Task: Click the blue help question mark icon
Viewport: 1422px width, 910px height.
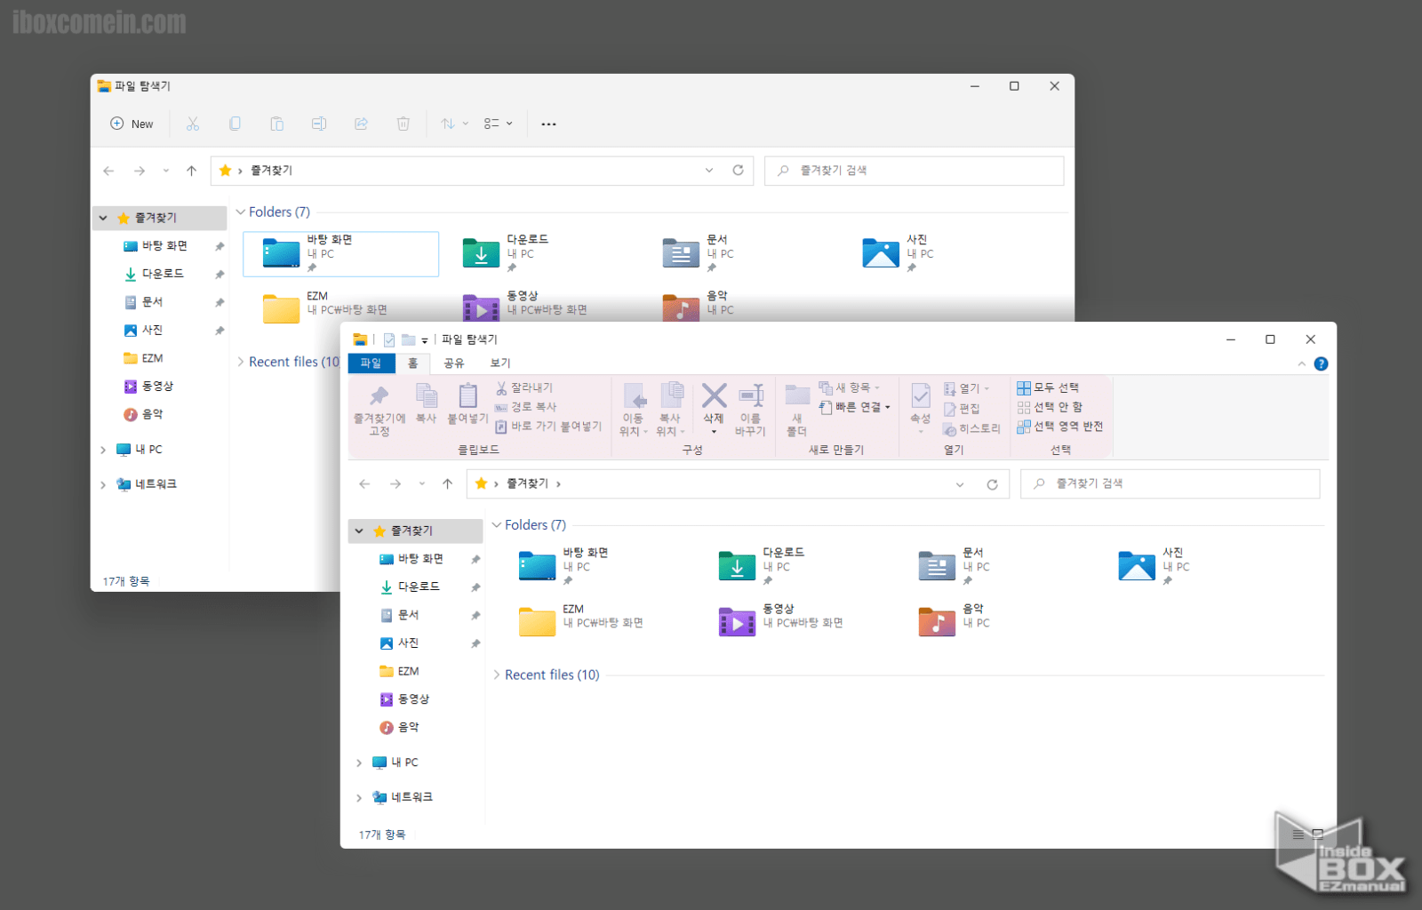Action: [1321, 363]
